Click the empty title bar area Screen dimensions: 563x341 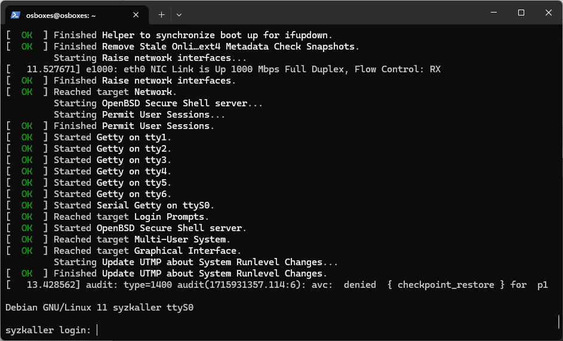pos(334,13)
